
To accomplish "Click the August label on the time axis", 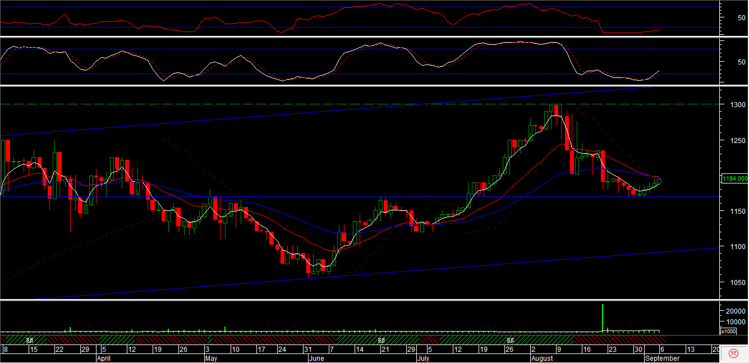I will 541,358.
